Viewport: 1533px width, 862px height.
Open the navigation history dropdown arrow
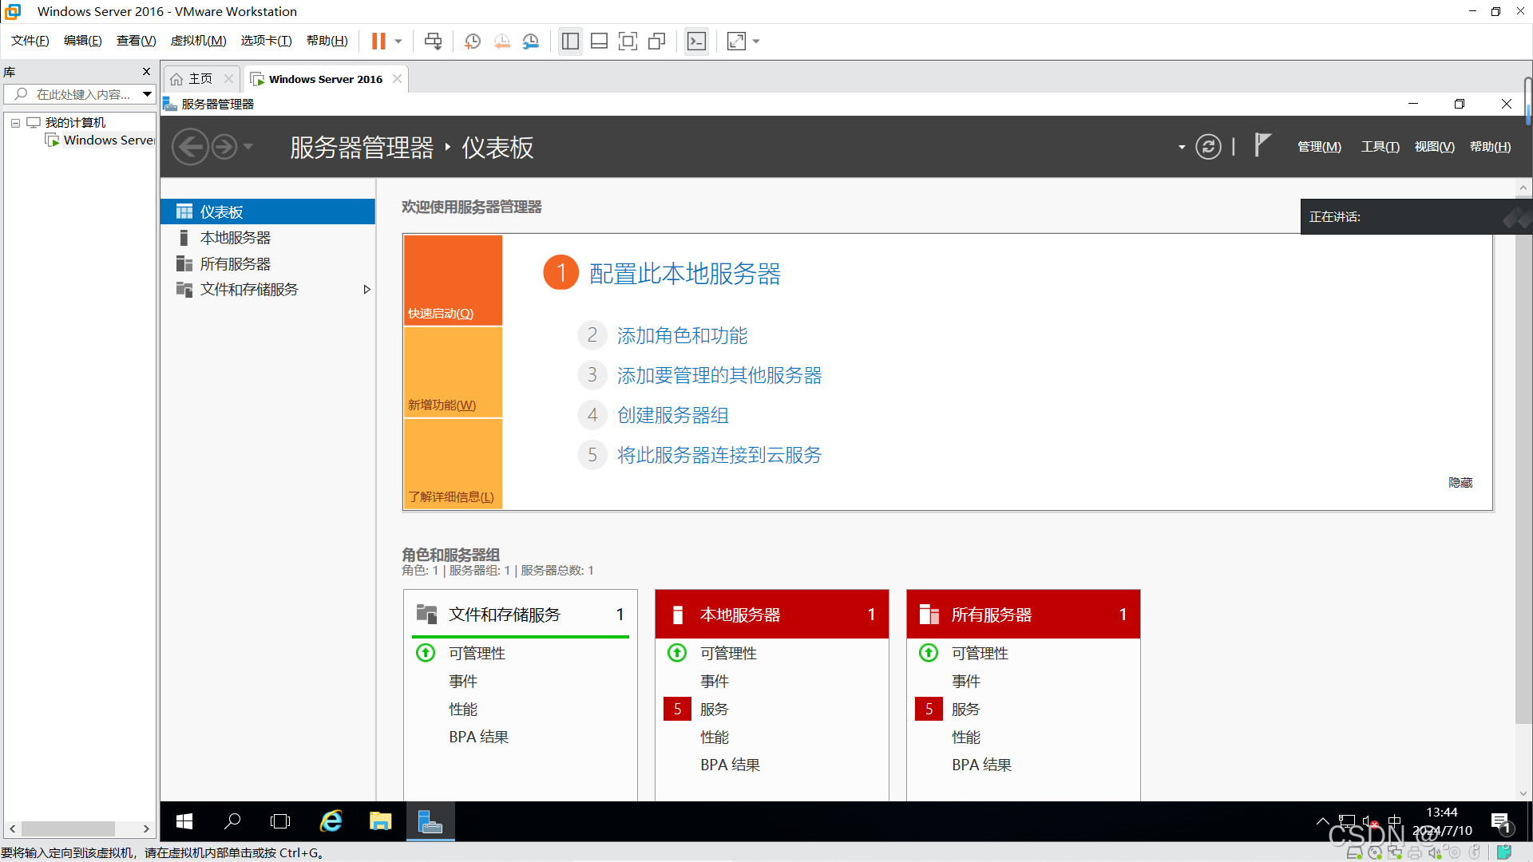(248, 147)
